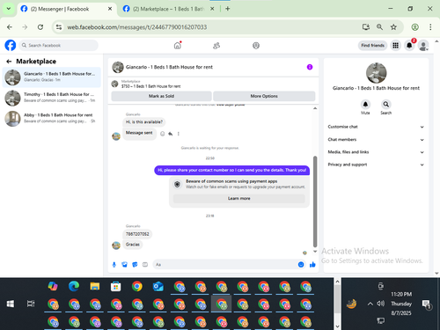Open the Chrome three-dot menu
This screenshot has width=440, height=330.
pyautogui.click(x=430, y=27)
